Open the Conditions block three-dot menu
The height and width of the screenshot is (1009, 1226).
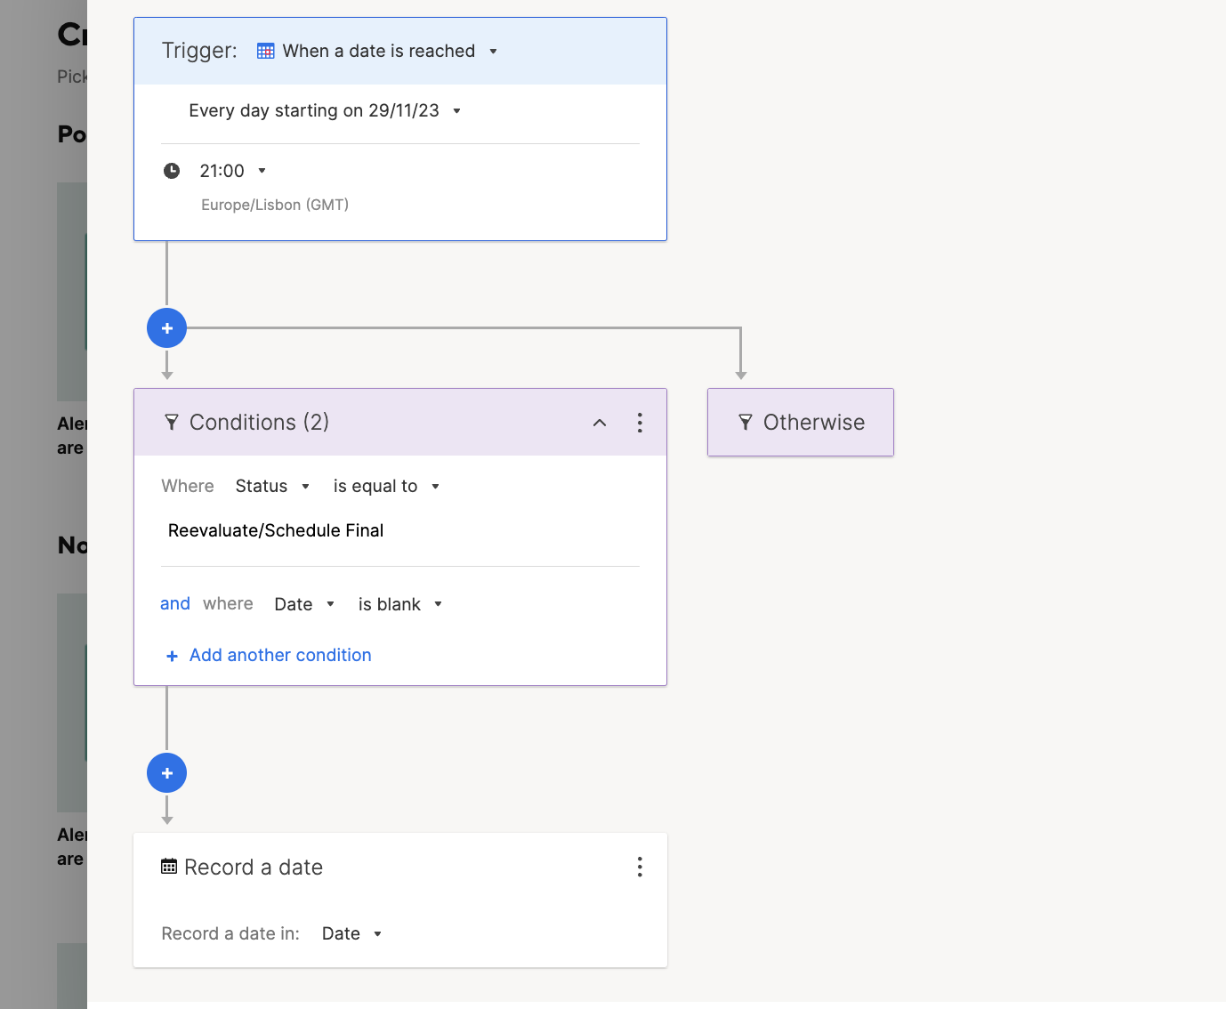640,423
